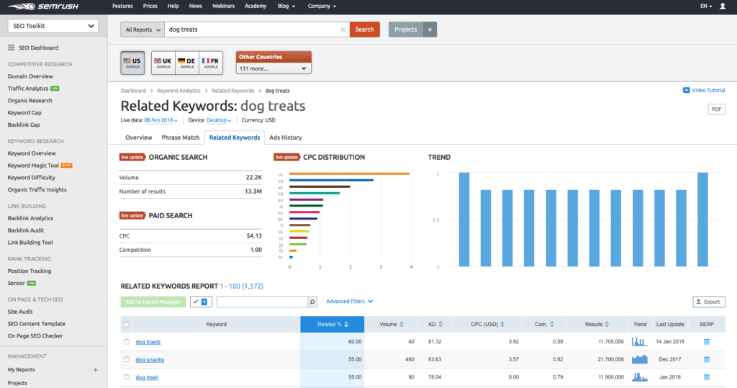
Task: Click the SEMrush logo
Action: (43, 6)
